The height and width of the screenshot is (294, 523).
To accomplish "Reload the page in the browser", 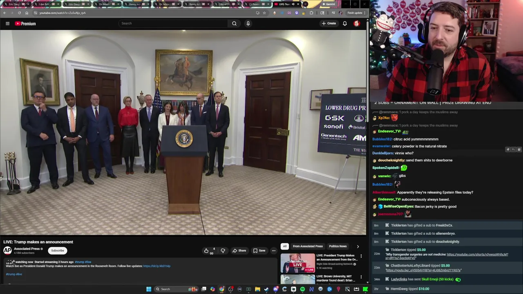I will pyautogui.click(x=19, y=13).
